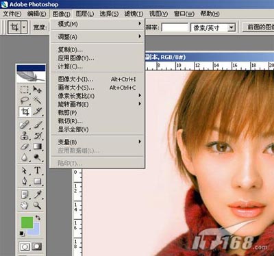Select the Rectangular Marquee tool
Viewport: 274px width, 256px height.
pyautogui.click(x=25, y=90)
